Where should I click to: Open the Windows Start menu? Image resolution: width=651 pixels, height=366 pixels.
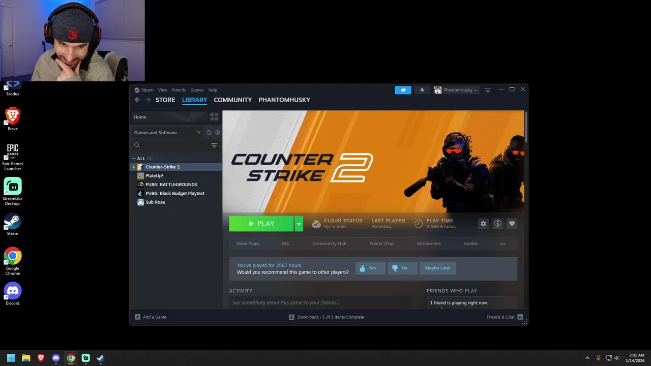pyautogui.click(x=11, y=358)
